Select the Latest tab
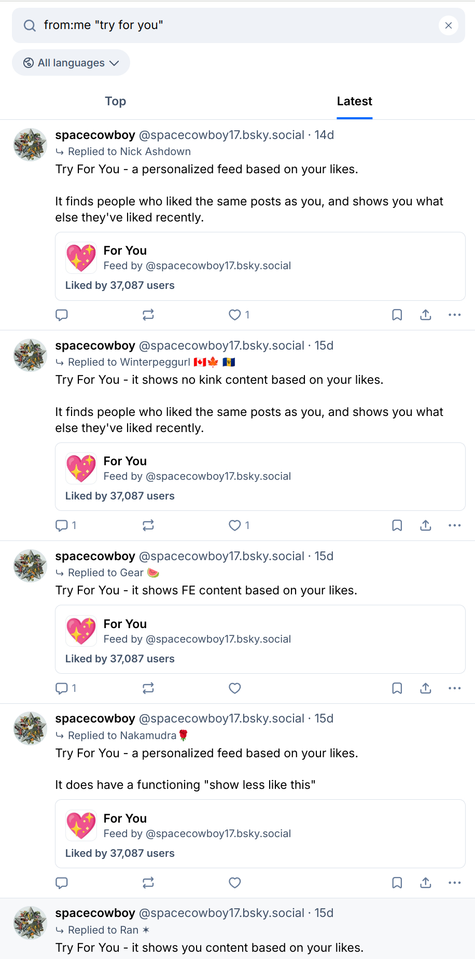The image size is (475, 959). tap(354, 101)
